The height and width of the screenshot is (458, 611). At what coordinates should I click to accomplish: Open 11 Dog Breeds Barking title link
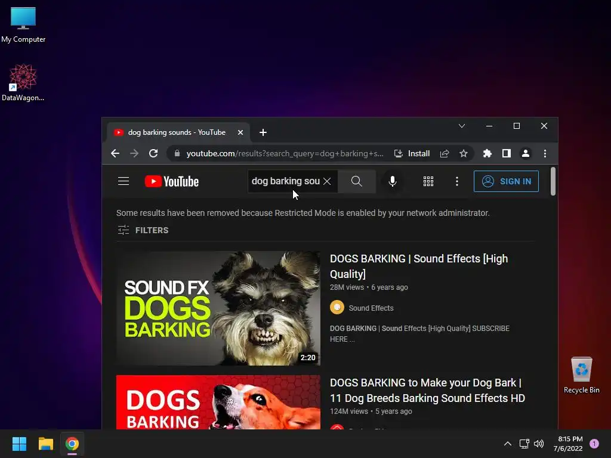point(427,391)
